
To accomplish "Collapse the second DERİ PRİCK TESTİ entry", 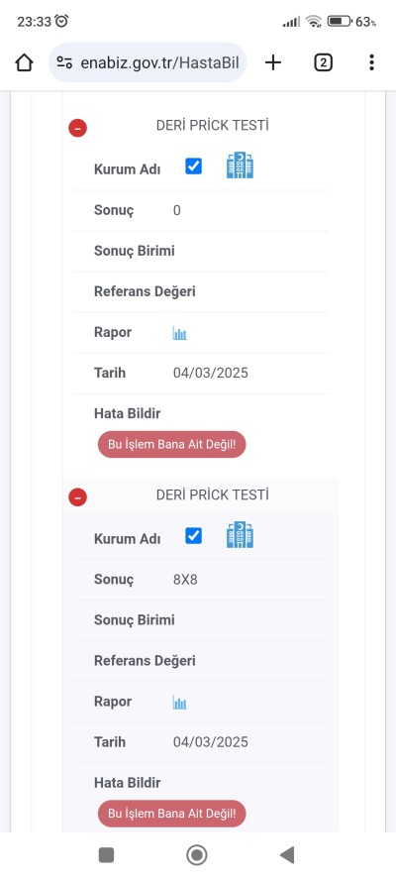I will click(x=77, y=497).
